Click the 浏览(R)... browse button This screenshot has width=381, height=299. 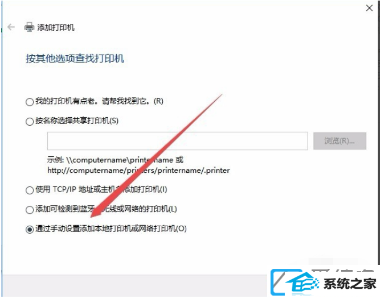click(x=339, y=141)
